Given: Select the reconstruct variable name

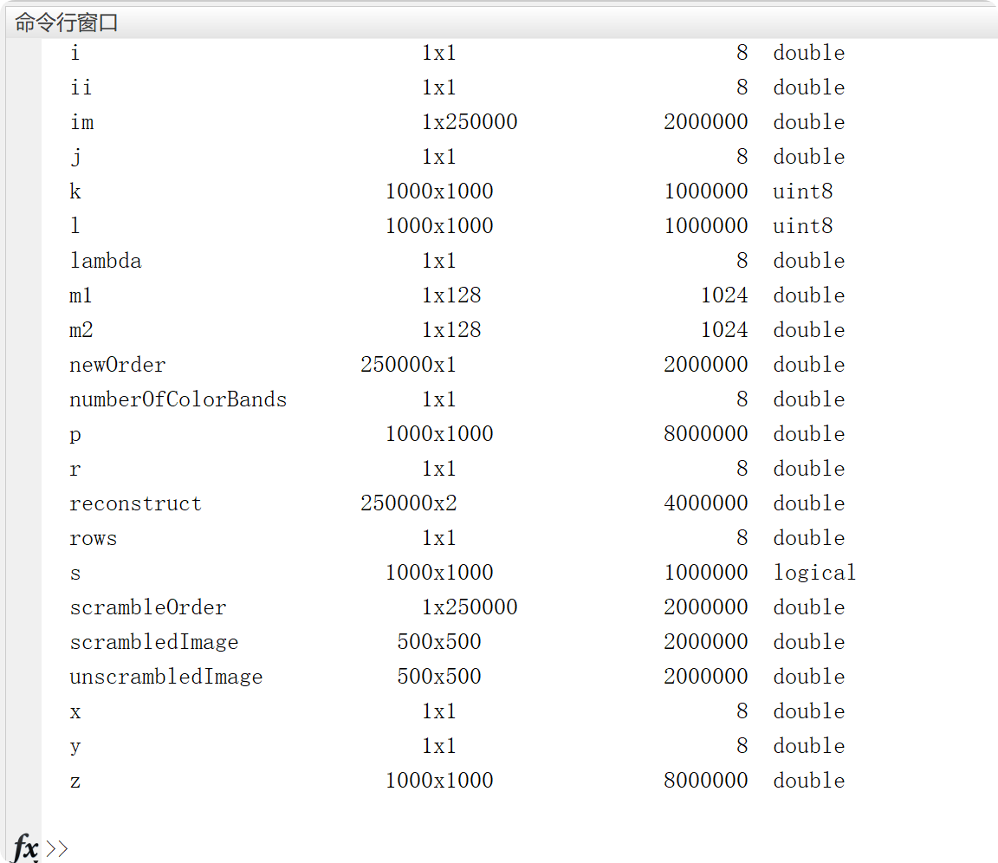Looking at the screenshot, I should pos(135,503).
